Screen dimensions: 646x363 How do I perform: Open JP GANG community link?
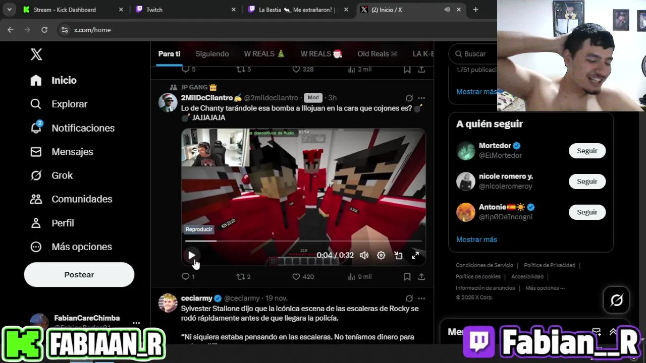tap(198, 87)
